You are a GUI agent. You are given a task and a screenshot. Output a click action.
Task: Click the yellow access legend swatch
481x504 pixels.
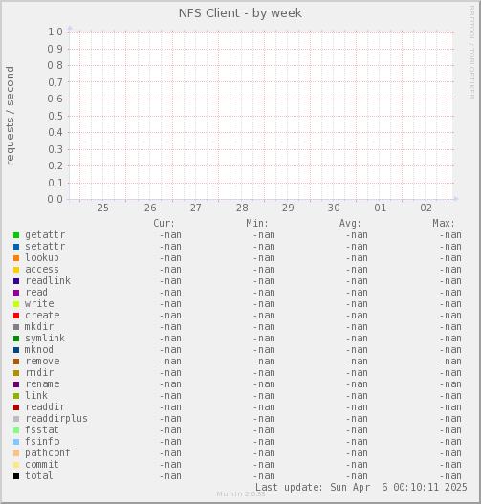point(16,270)
